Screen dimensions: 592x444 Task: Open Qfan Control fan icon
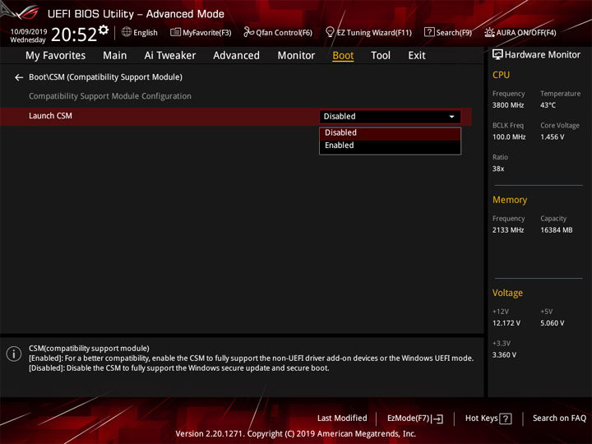248,32
